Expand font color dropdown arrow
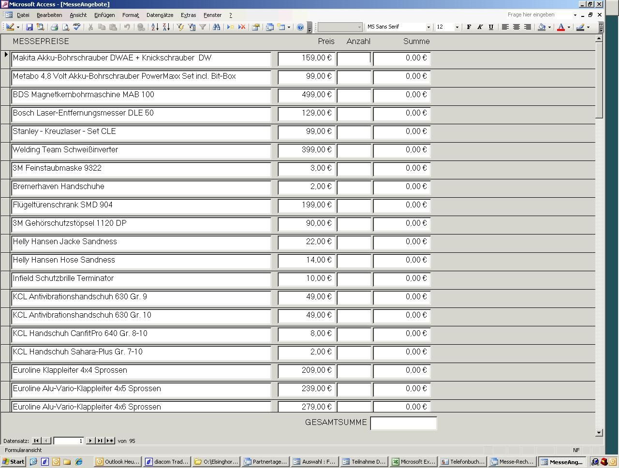The image size is (619, 468). coord(569,27)
